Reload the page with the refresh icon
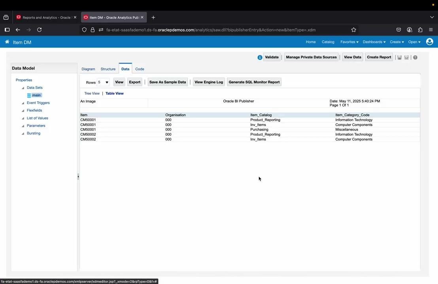The height and width of the screenshot is (284, 438). pos(40,30)
